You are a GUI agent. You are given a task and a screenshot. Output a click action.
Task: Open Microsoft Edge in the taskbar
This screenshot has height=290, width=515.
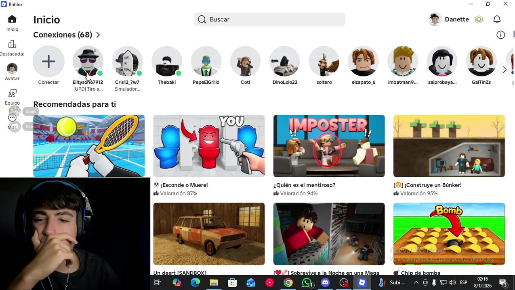pos(195,283)
